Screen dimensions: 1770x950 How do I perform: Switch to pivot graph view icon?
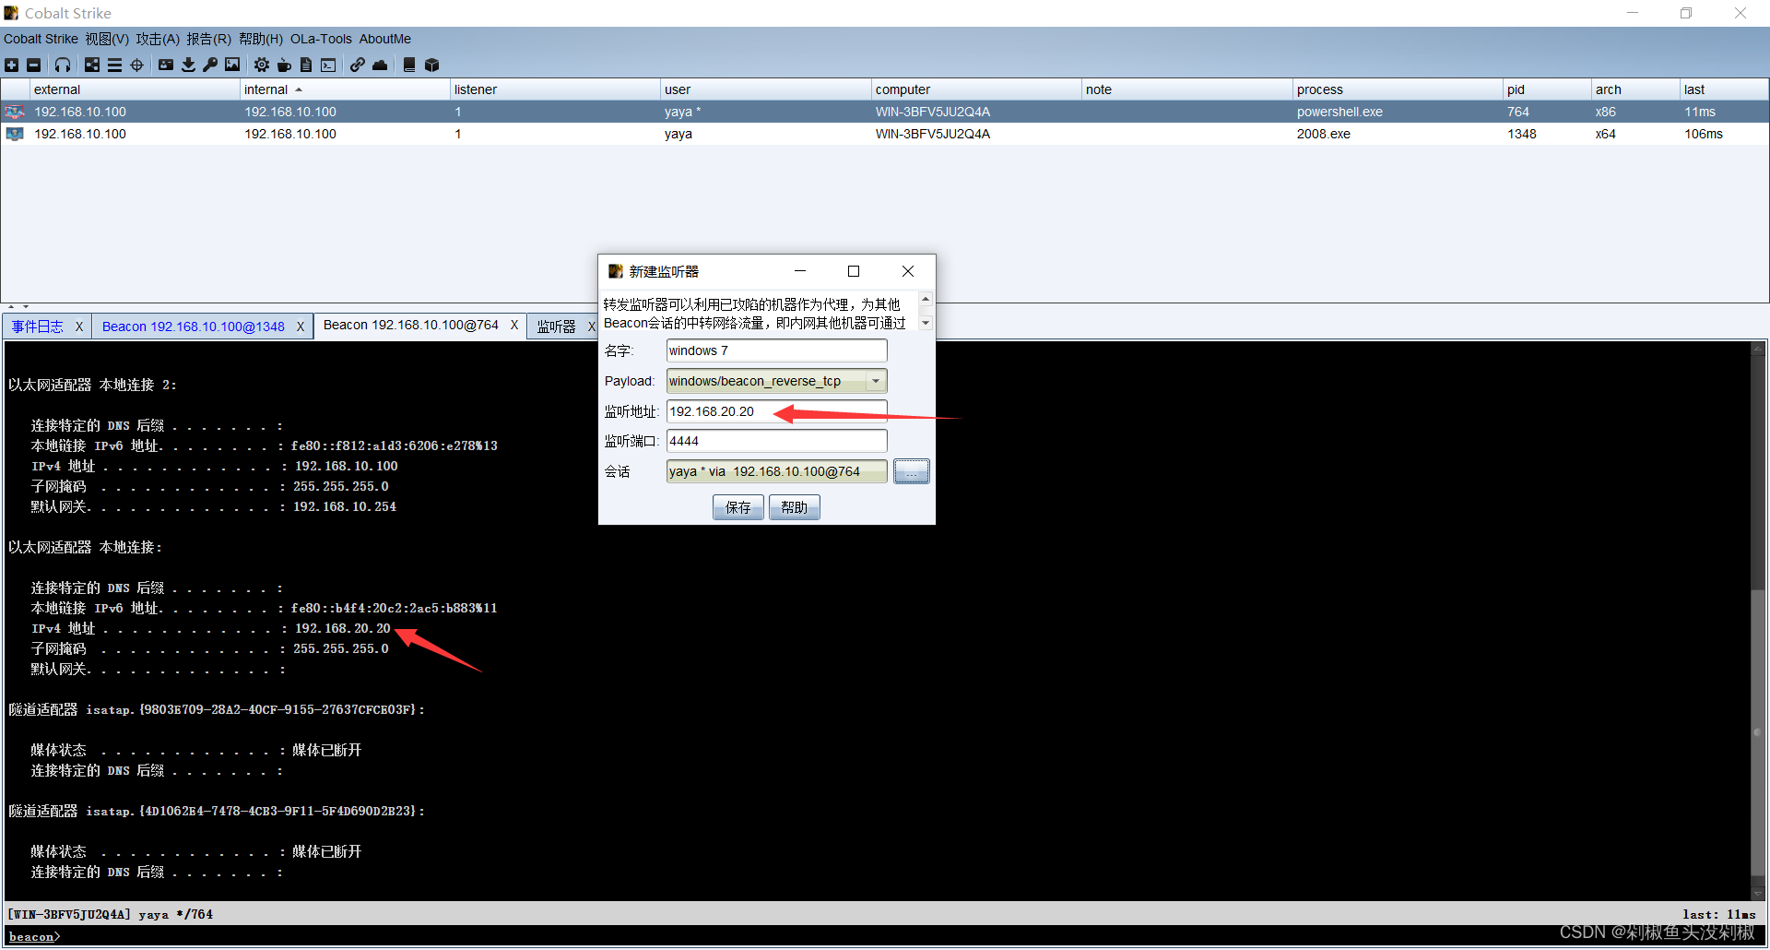92,65
